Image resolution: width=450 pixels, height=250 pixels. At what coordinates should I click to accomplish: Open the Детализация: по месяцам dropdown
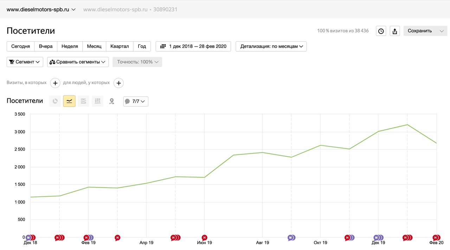271,46
